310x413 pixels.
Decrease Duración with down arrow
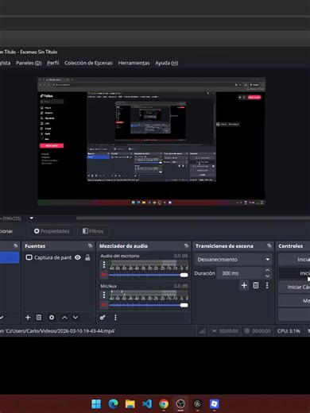268,276
